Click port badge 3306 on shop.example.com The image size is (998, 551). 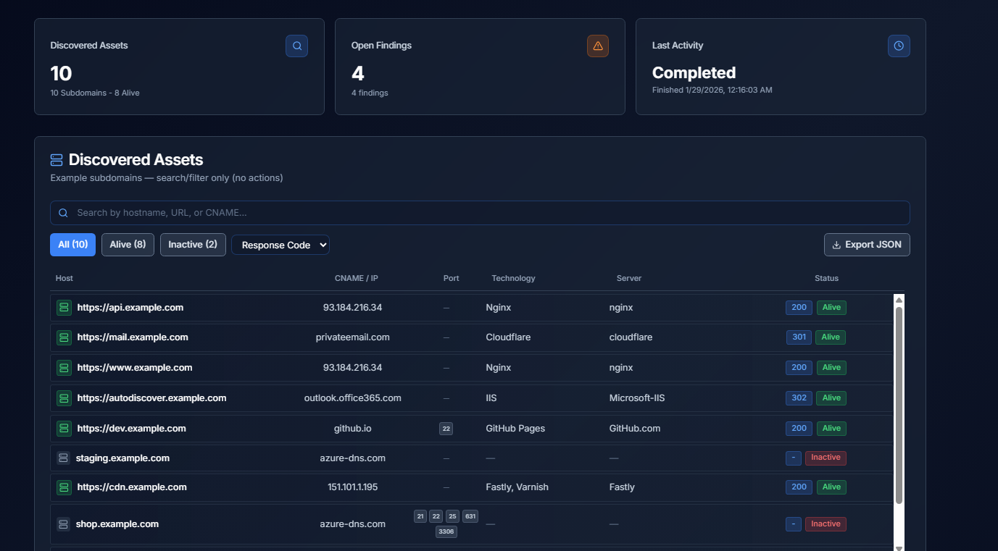point(446,531)
